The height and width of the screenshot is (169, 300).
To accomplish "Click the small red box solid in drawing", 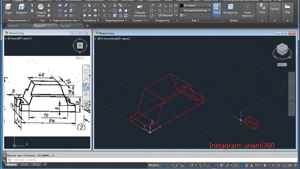I will [x=251, y=123].
